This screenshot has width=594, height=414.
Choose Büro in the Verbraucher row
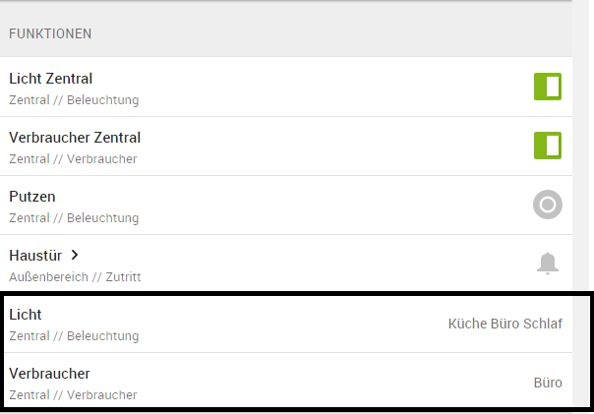548,383
